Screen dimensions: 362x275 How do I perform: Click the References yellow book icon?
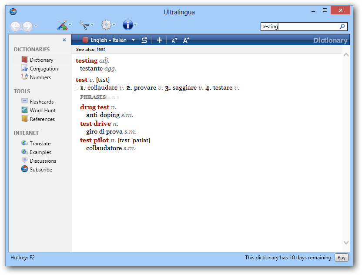click(x=24, y=118)
